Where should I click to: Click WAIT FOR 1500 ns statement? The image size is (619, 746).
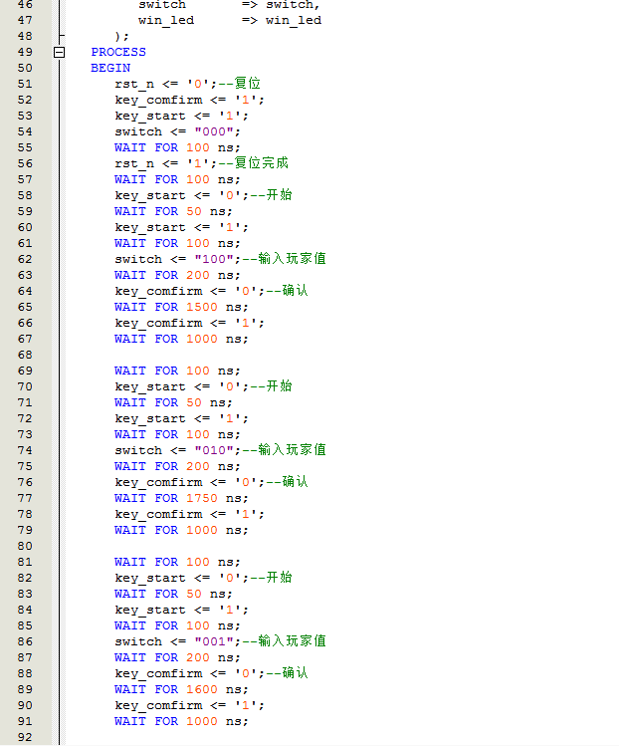pyautogui.click(x=181, y=308)
